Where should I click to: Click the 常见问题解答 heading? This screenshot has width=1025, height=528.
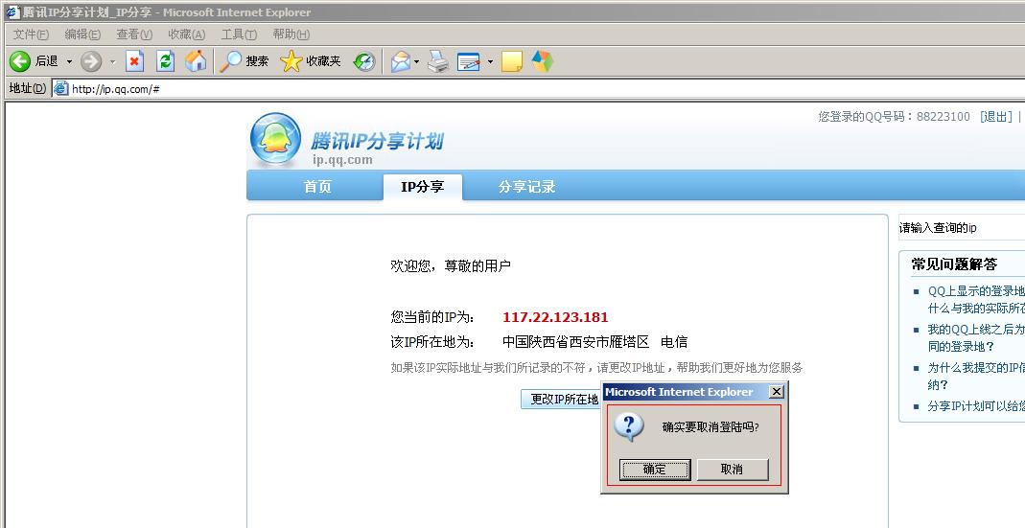[x=954, y=264]
